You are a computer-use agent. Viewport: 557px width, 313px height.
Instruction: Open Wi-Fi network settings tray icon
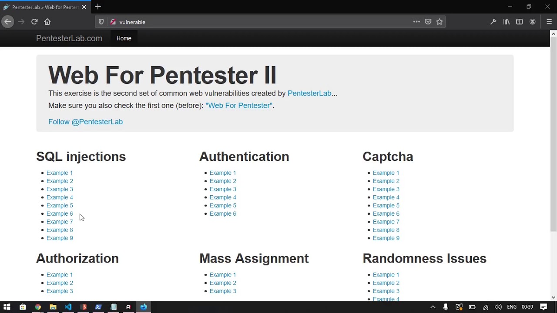tap(486, 307)
